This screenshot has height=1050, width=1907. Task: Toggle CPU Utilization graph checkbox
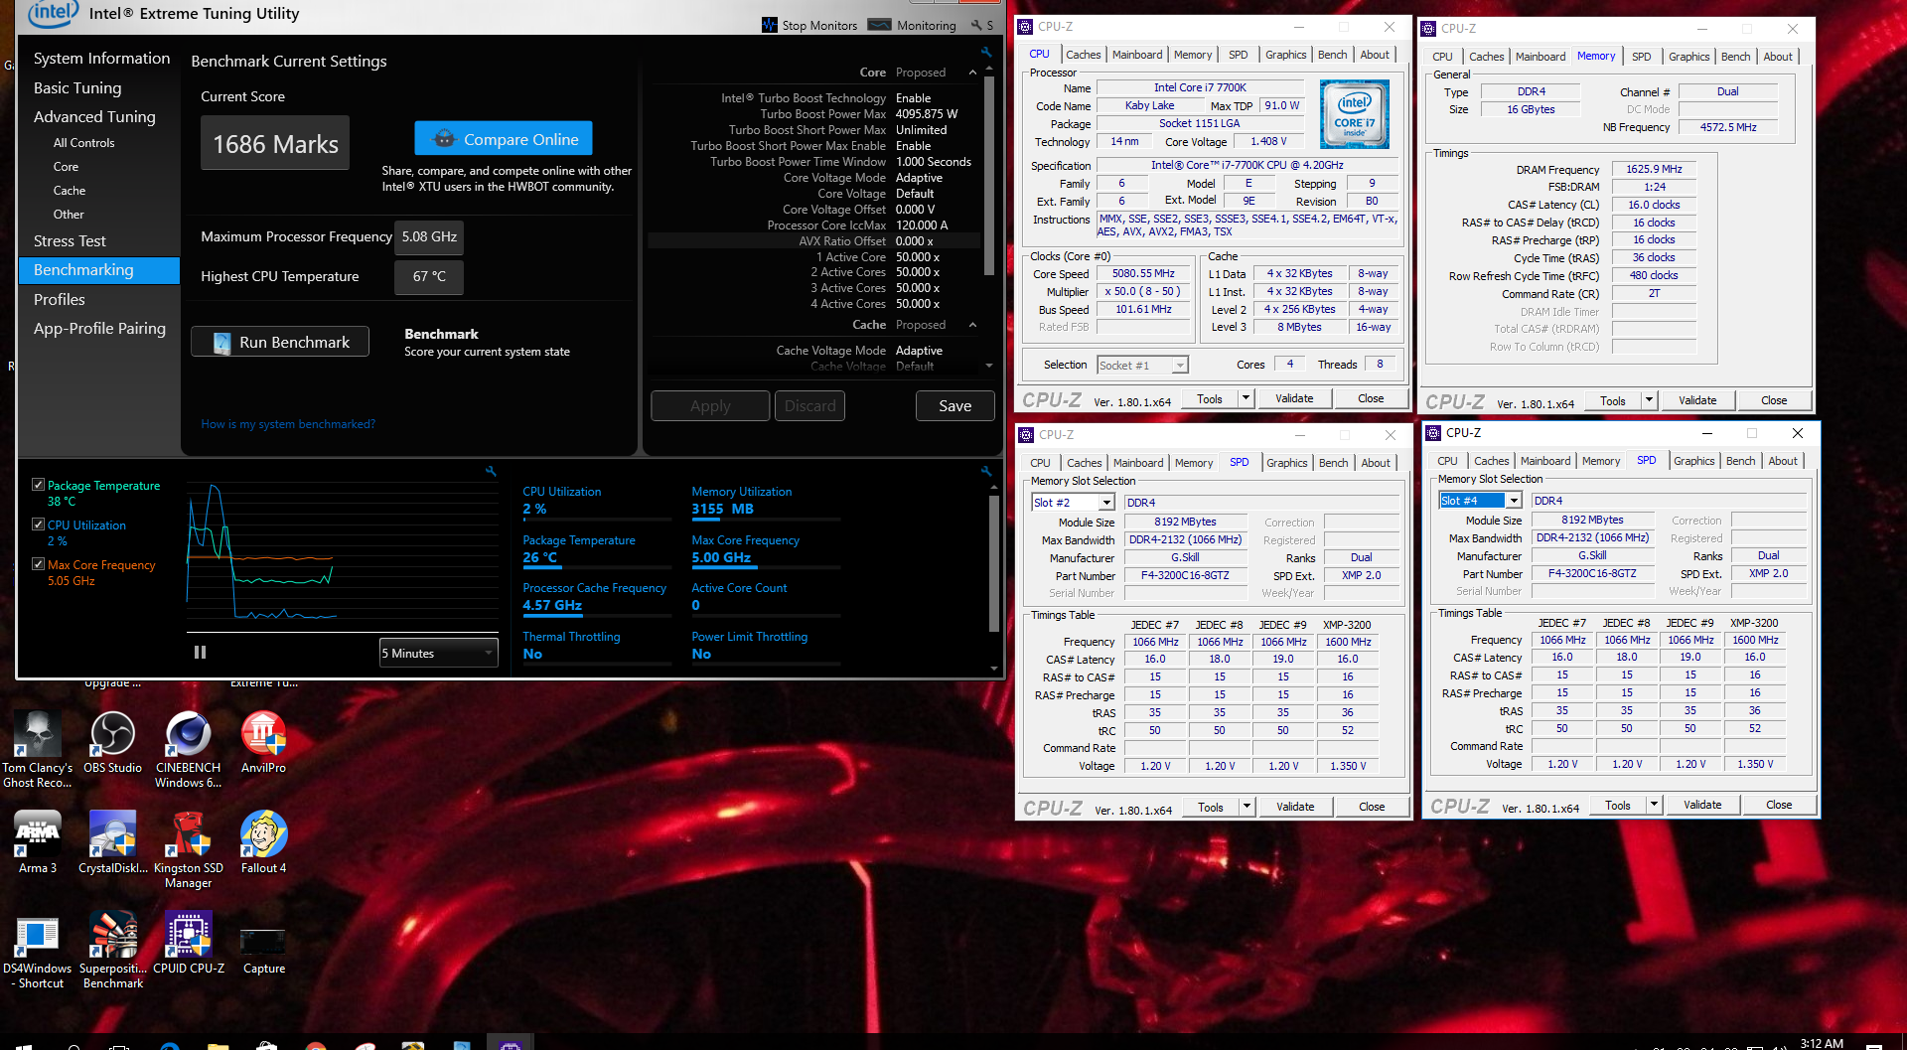click(x=38, y=525)
